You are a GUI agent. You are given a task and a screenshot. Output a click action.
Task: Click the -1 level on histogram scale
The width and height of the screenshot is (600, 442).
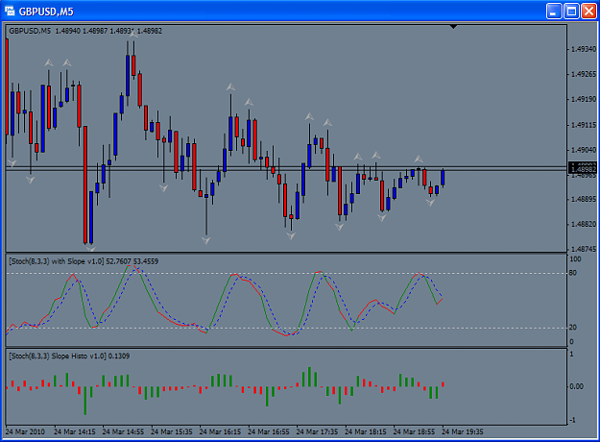(x=572, y=420)
